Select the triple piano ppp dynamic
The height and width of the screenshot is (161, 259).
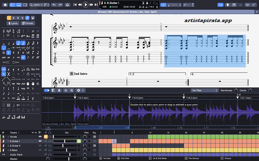click(x=4, y=57)
